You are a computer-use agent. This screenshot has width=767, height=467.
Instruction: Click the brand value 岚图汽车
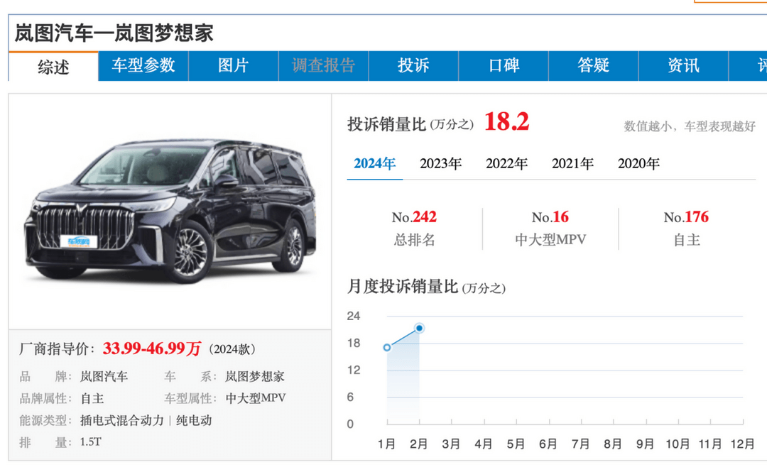104,377
